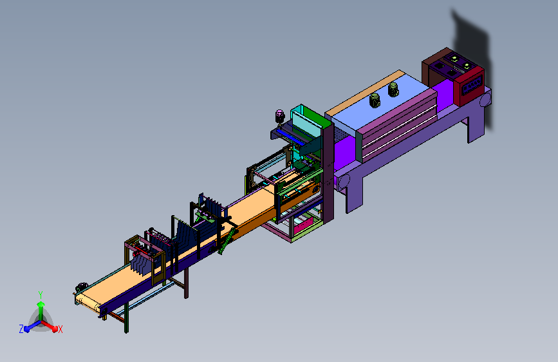Screen dimensions: 558x362
Task: Click the blue Z axis of the orientation triad
Action: point(32,327)
